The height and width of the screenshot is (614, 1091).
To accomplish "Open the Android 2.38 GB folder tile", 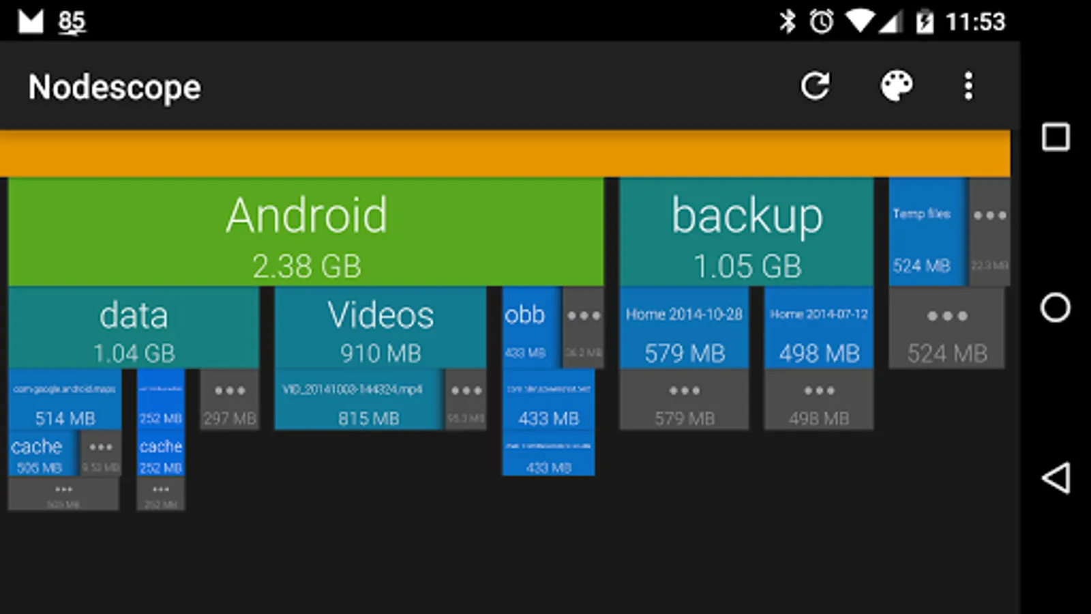I will pyautogui.click(x=305, y=232).
